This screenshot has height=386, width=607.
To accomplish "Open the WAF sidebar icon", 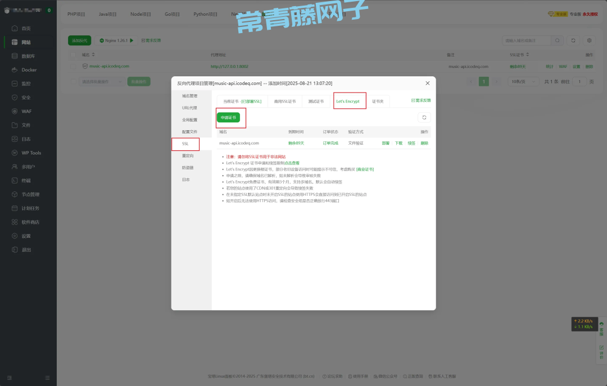I will 16,111.
